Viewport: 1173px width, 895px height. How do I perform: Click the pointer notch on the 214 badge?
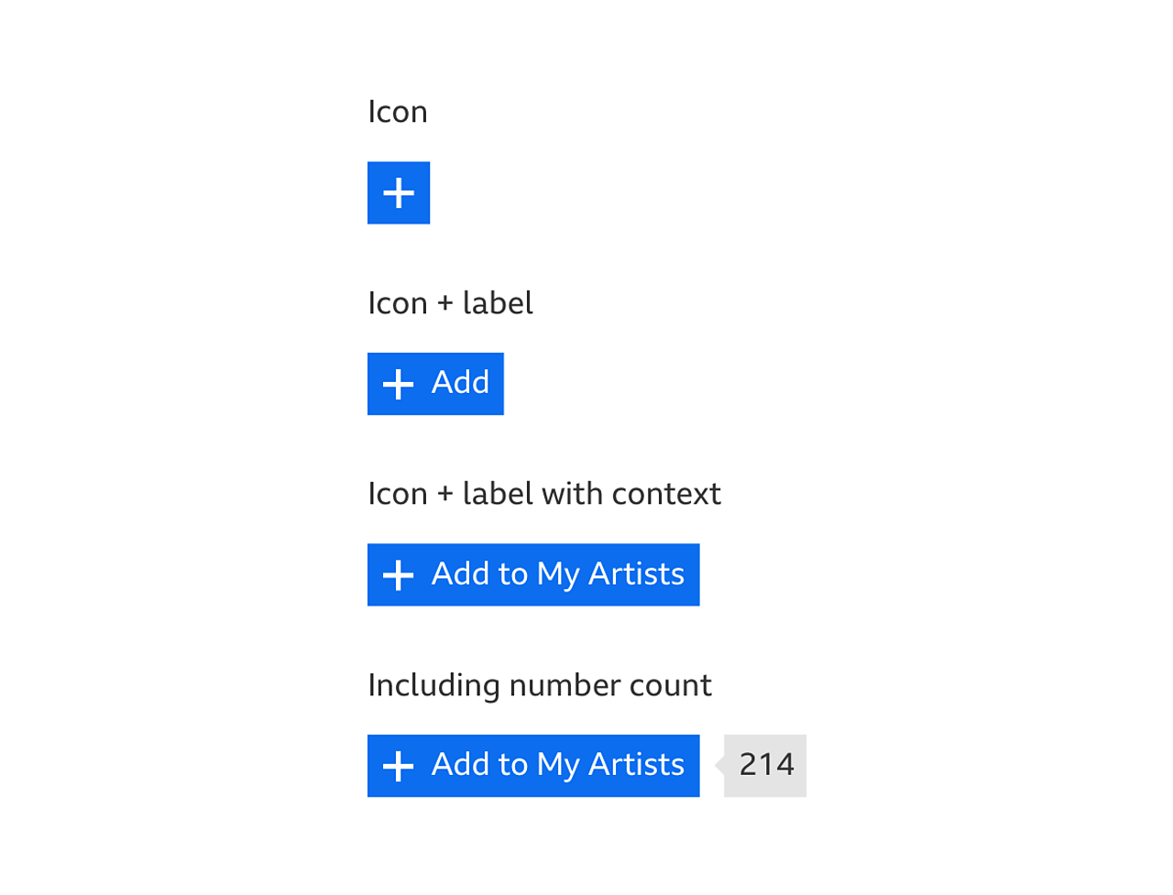click(x=719, y=765)
